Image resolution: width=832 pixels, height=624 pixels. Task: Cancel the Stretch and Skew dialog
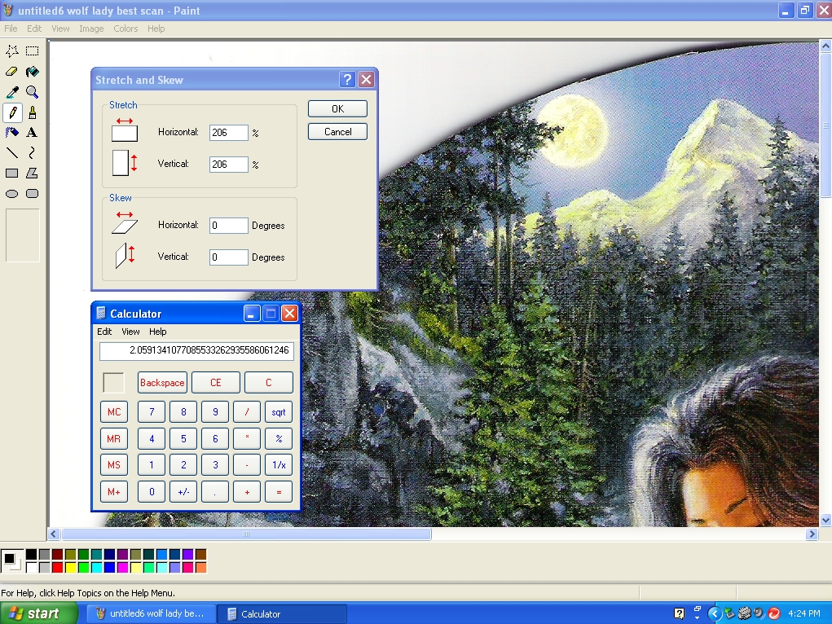337,132
